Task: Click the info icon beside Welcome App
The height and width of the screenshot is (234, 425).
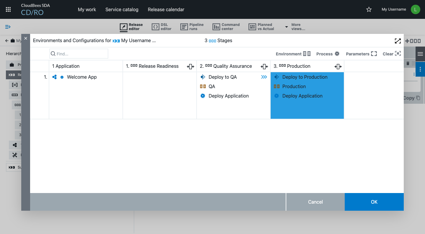Action: (62, 77)
